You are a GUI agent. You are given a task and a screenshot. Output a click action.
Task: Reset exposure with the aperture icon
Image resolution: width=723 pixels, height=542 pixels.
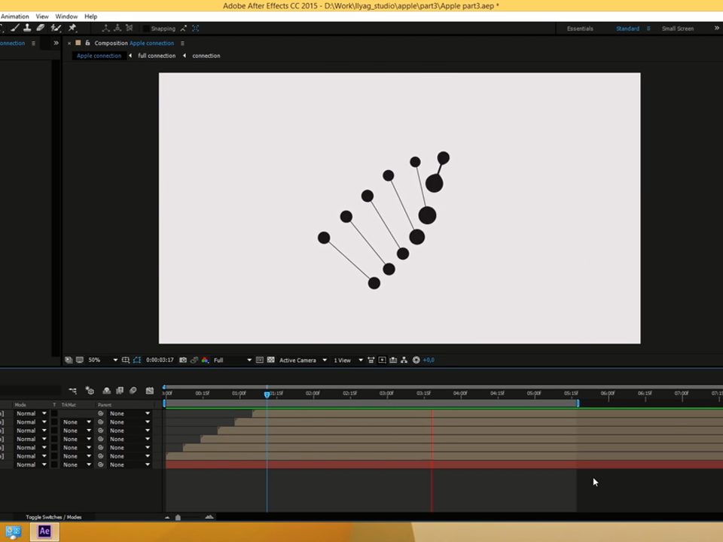pos(416,360)
